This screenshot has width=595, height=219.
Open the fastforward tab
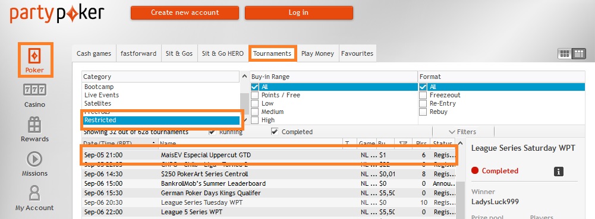[x=138, y=53]
